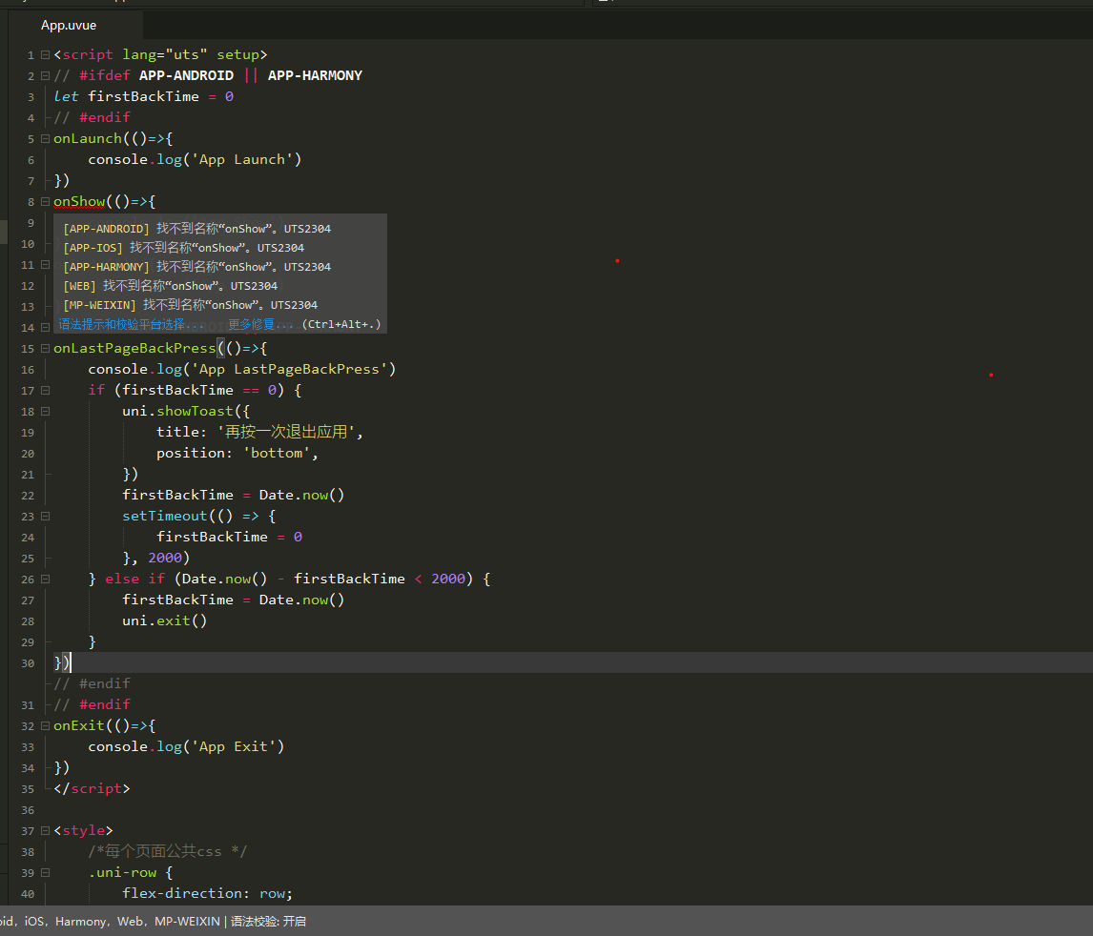Click the 'App Launch' string on line 6
Screen dimensions: 1093x936
pos(242,159)
